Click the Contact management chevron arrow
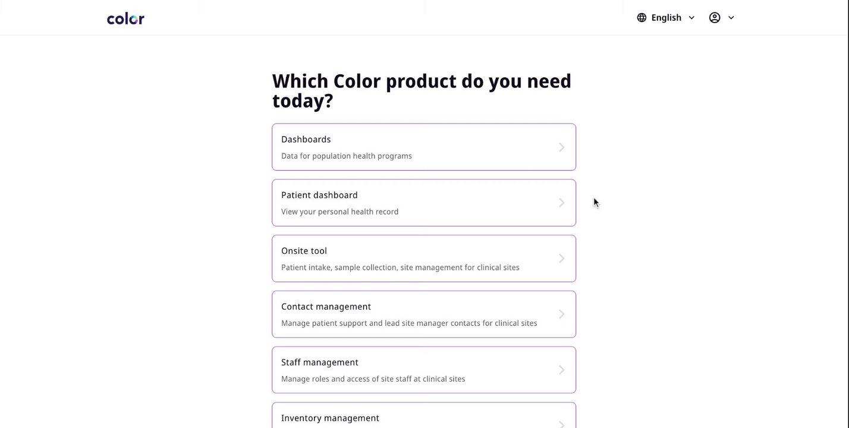 (x=561, y=314)
